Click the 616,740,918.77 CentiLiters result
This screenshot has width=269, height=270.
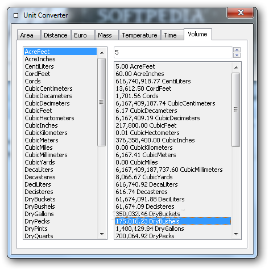[173, 81]
